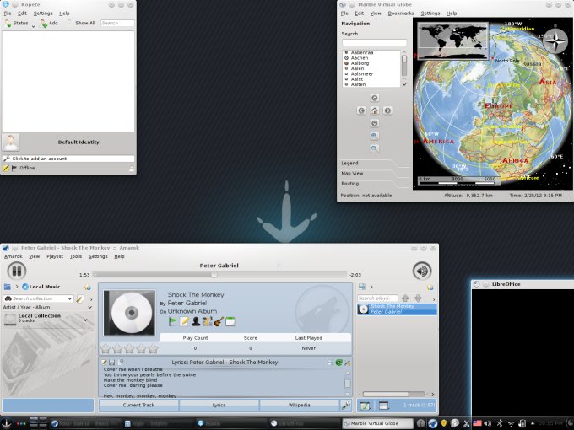Open the Playlist menu in Amarok

click(55, 256)
